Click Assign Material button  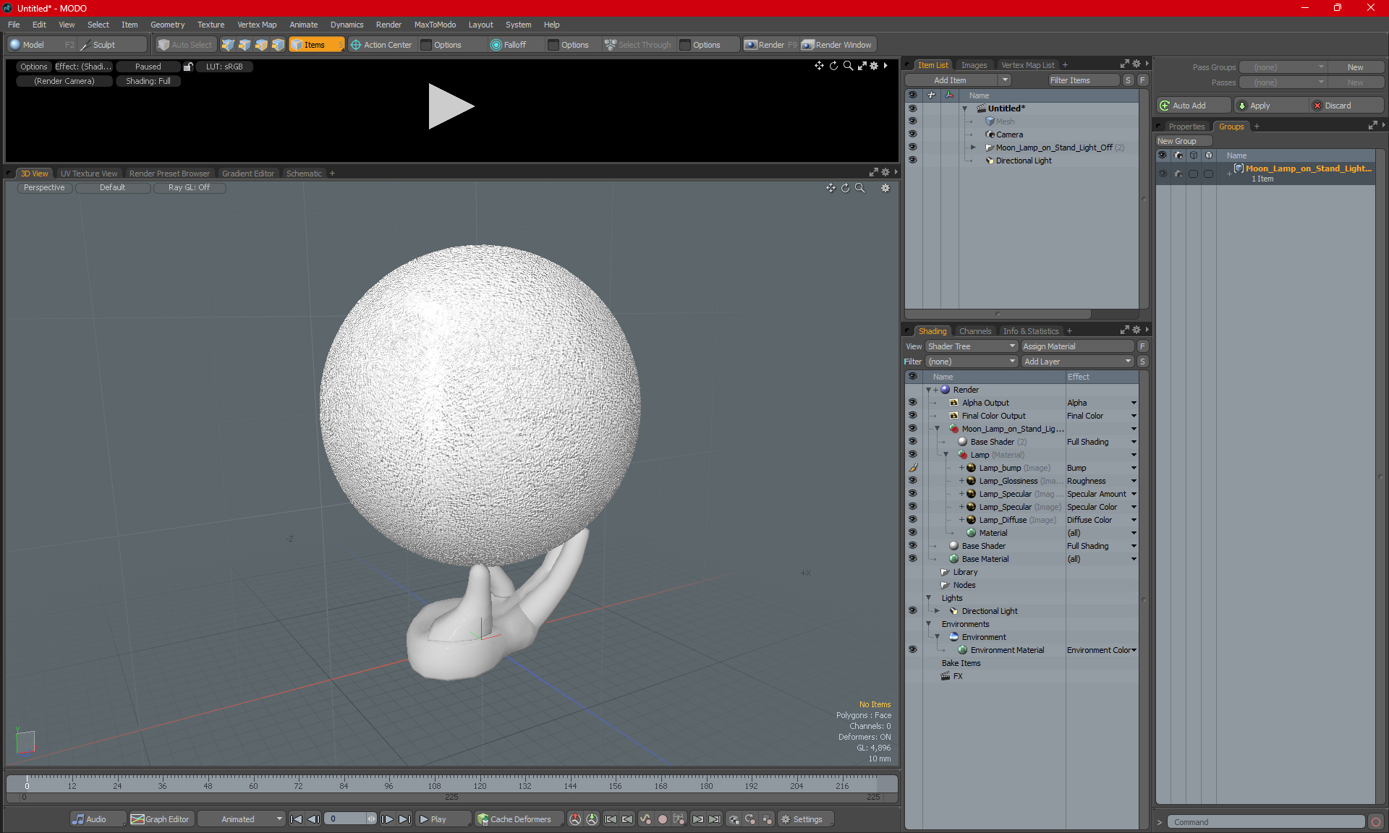pos(1077,346)
